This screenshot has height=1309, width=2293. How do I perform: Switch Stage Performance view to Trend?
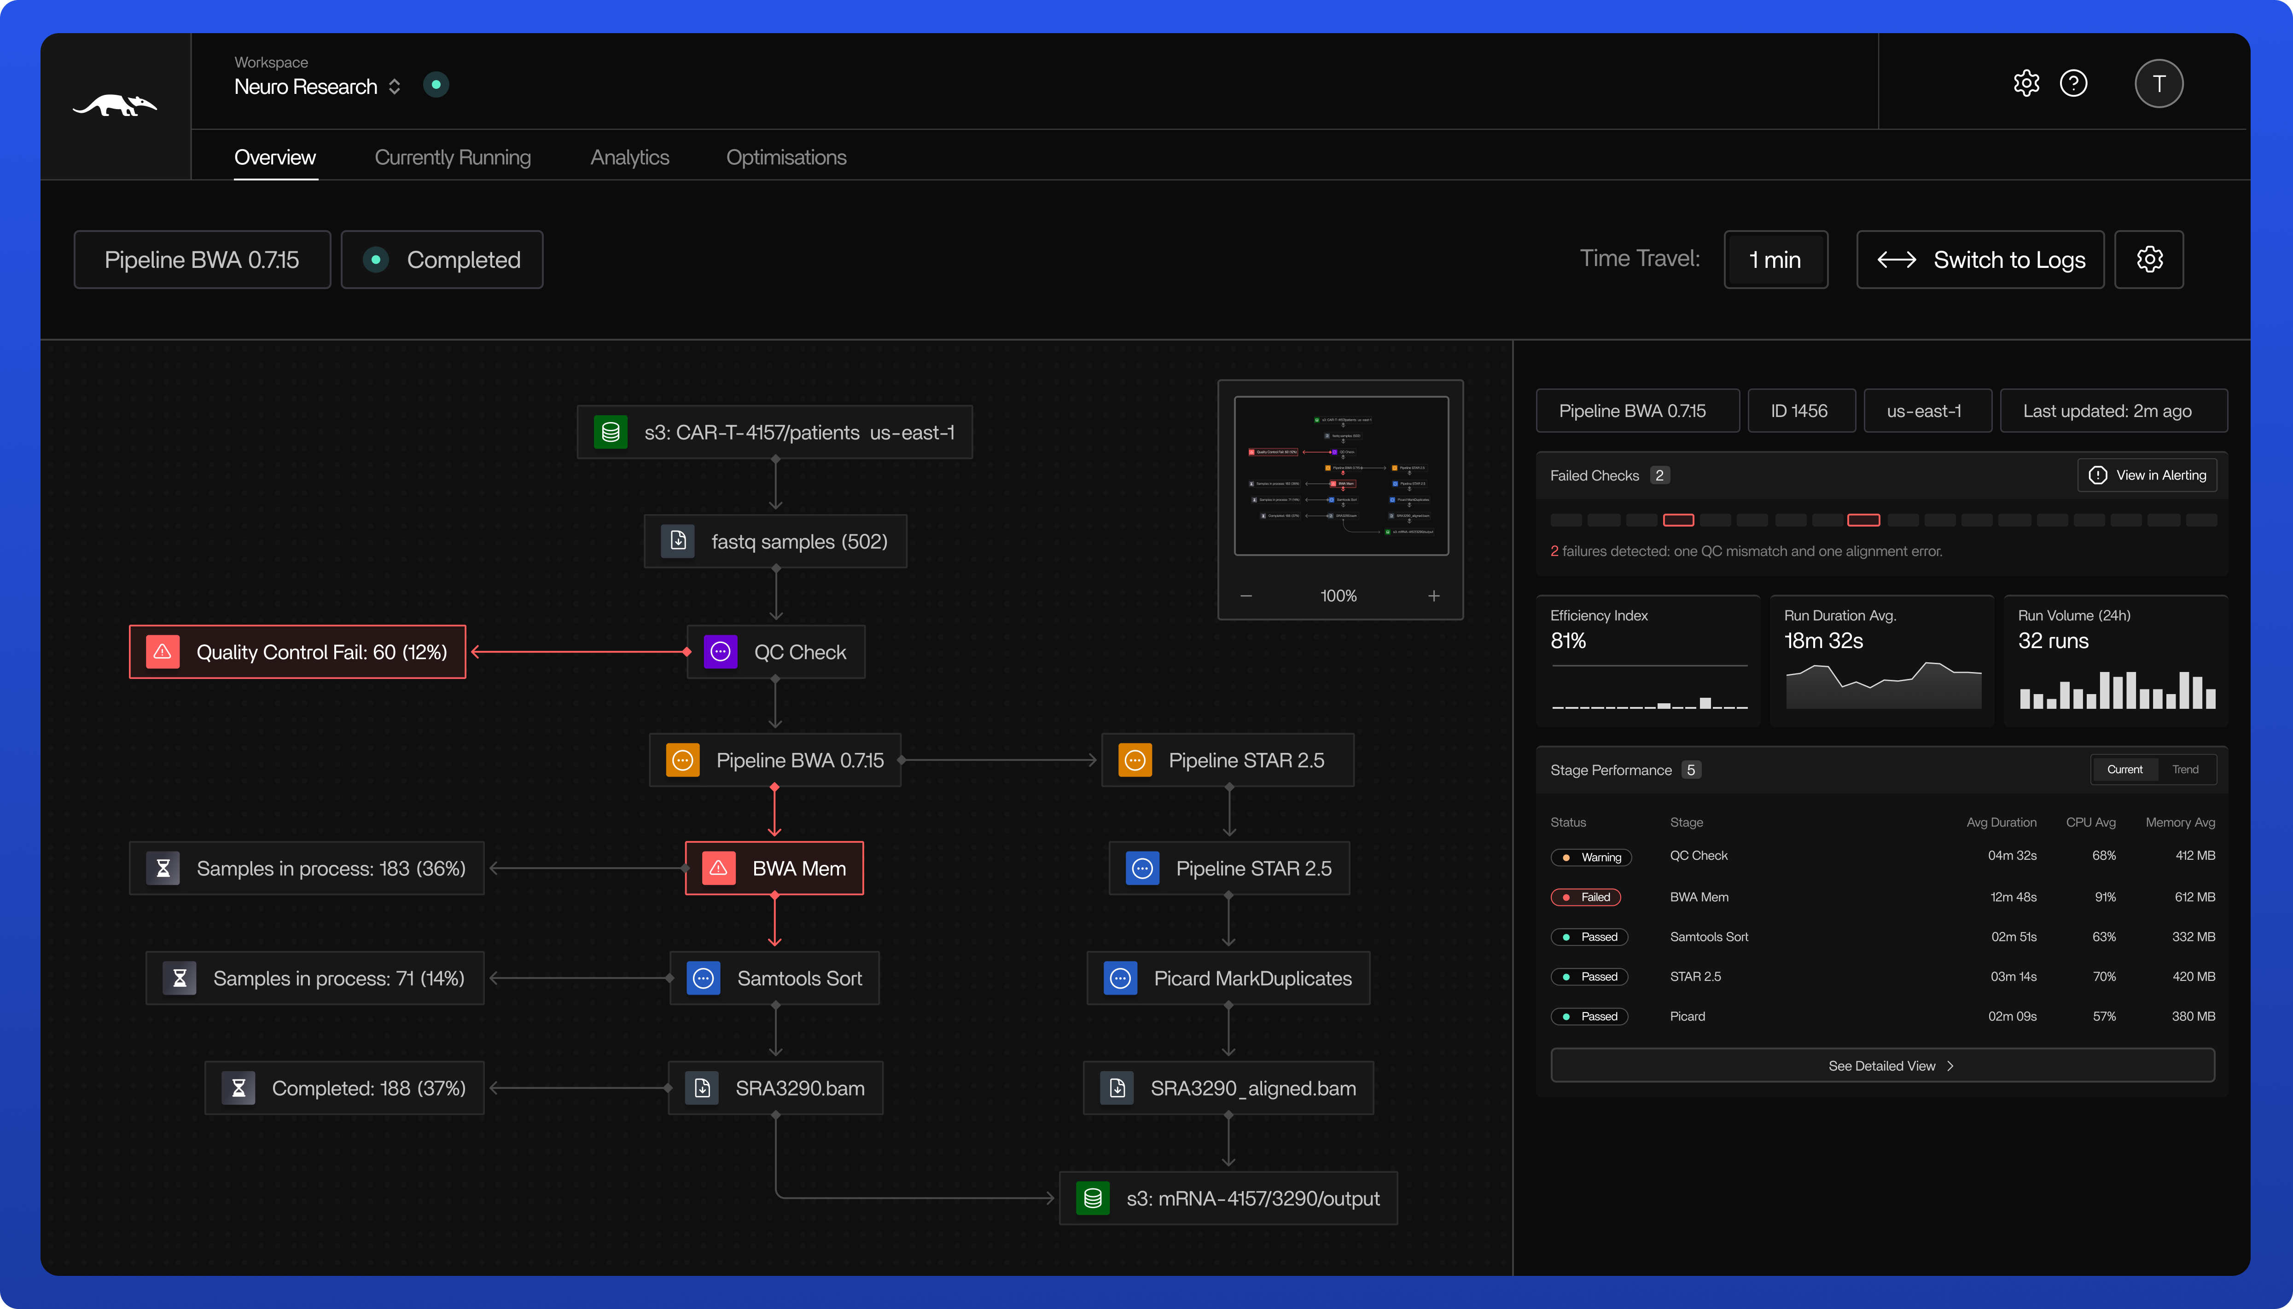click(x=2185, y=770)
